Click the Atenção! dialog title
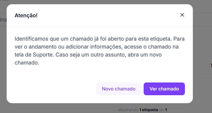 tap(26, 15)
